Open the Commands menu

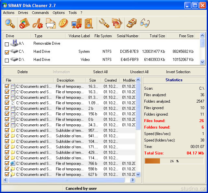(40, 13)
